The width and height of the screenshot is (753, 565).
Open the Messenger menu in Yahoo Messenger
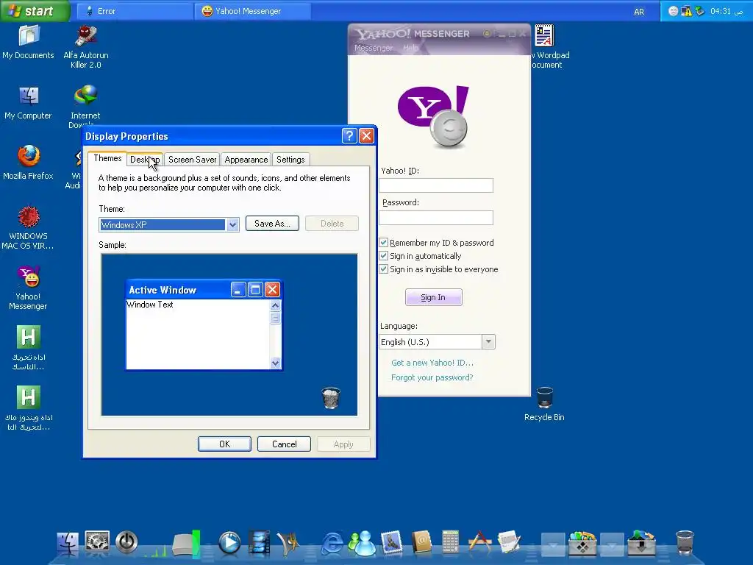373,48
